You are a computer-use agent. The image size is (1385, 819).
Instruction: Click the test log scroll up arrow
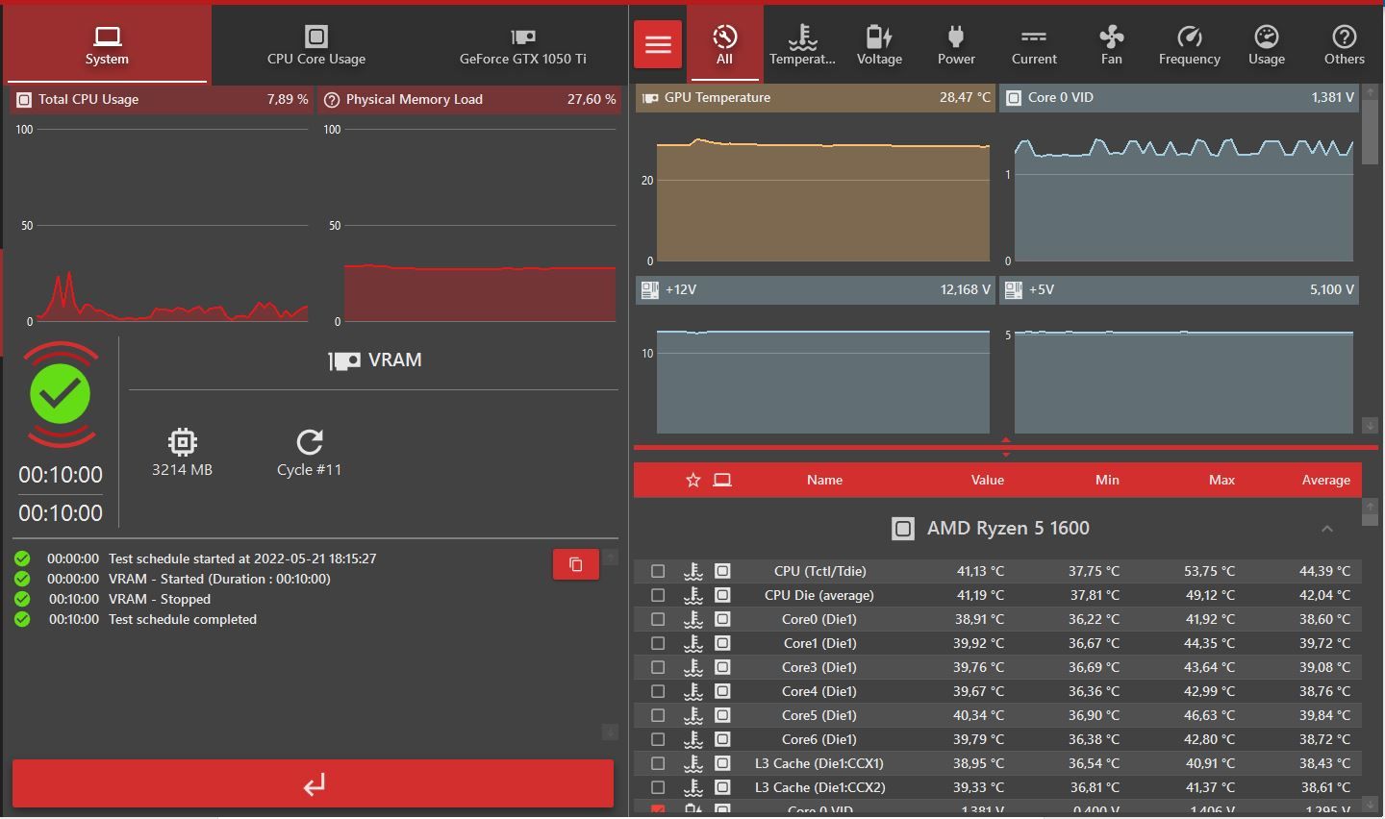(x=610, y=558)
